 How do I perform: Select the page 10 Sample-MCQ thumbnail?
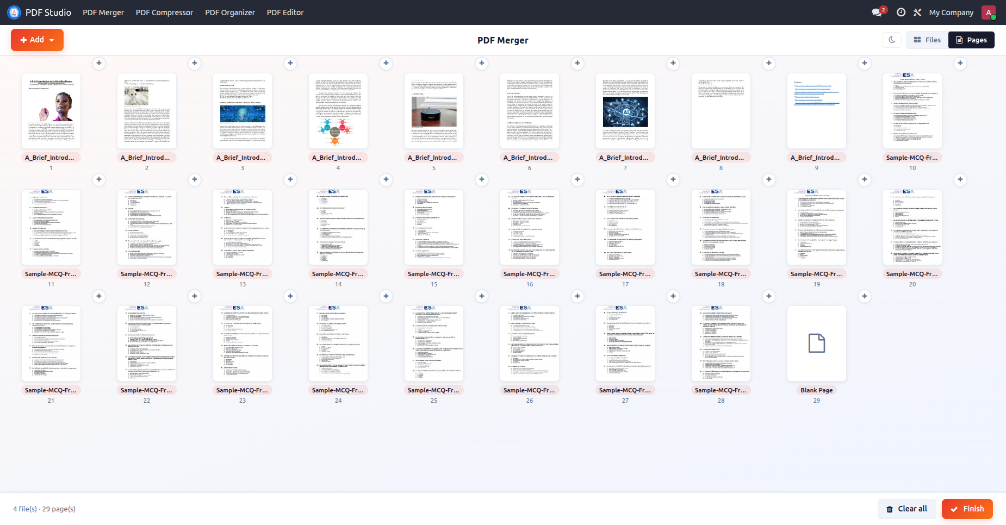(x=912, y=111)
